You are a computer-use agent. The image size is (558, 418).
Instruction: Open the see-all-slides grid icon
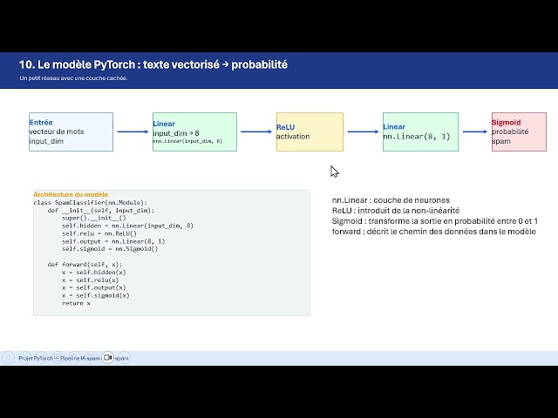(x=58, y=358)
